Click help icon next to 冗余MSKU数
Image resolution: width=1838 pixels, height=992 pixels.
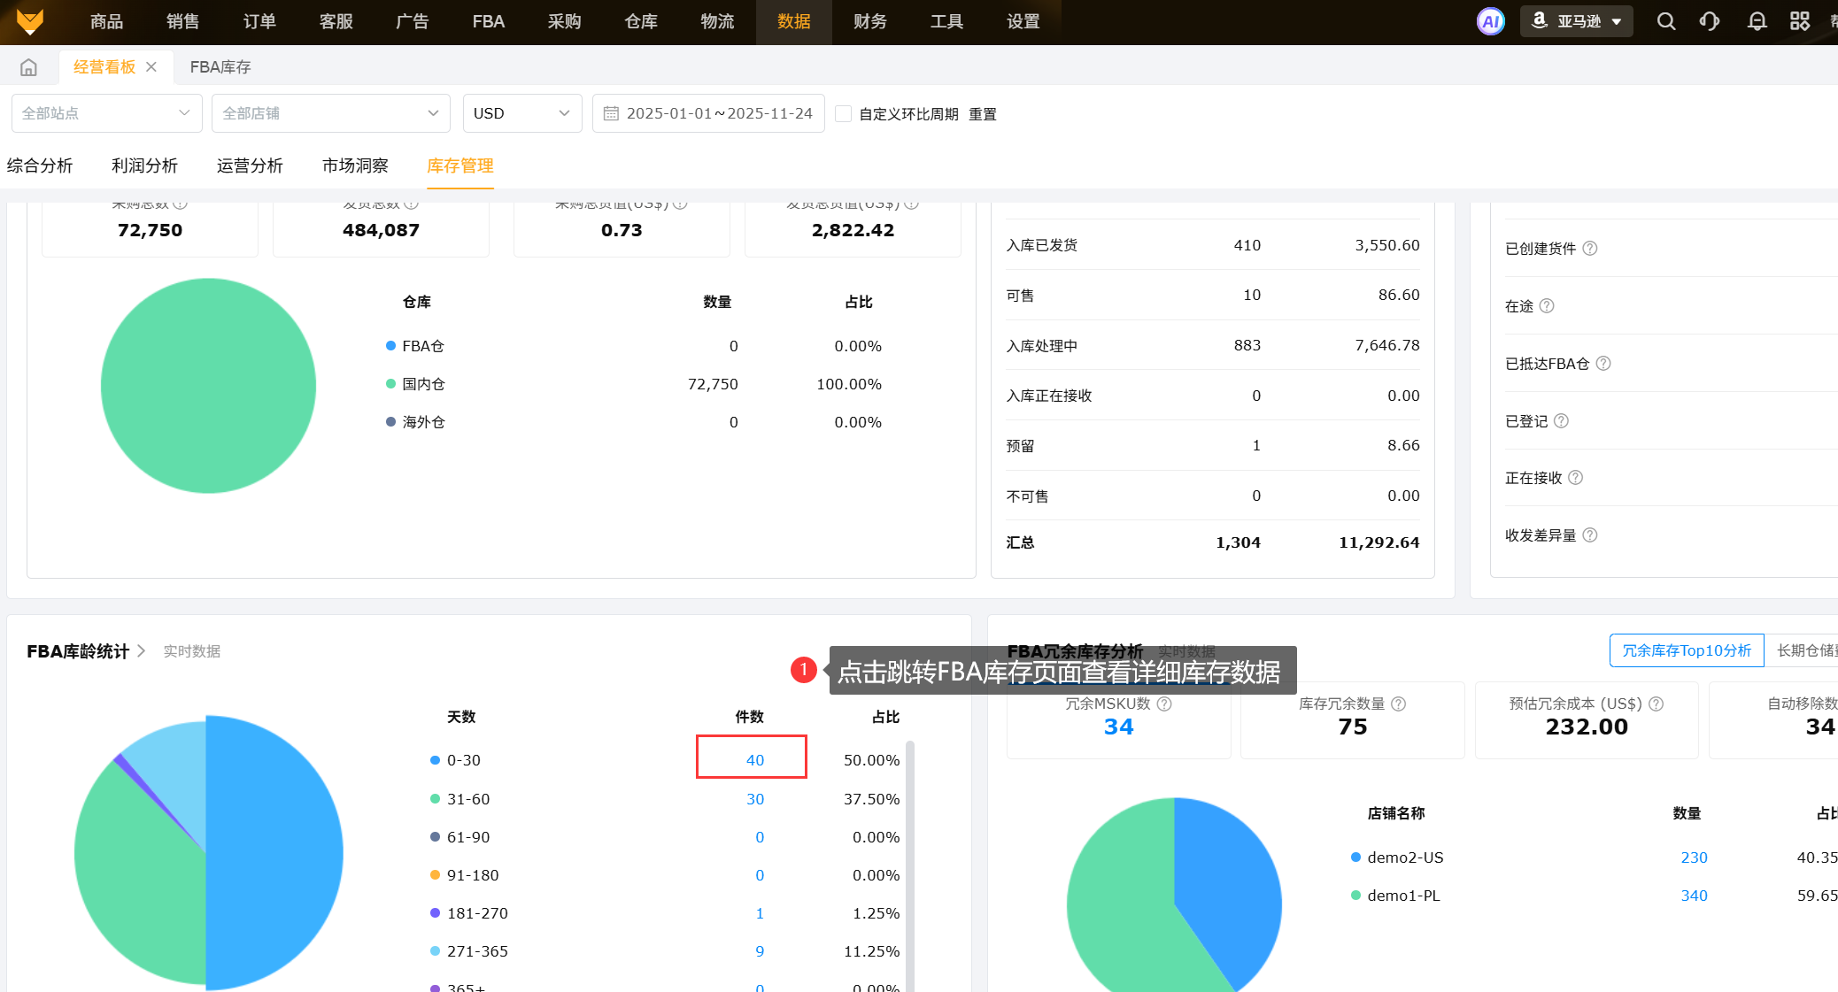[1164, 704]
